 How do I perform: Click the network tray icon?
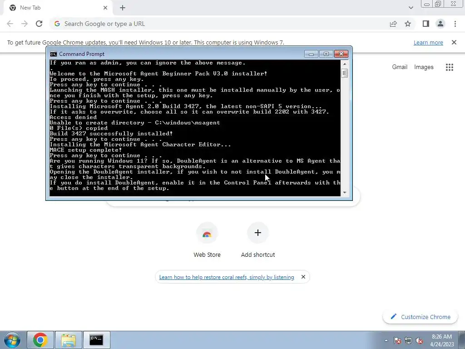408,340
